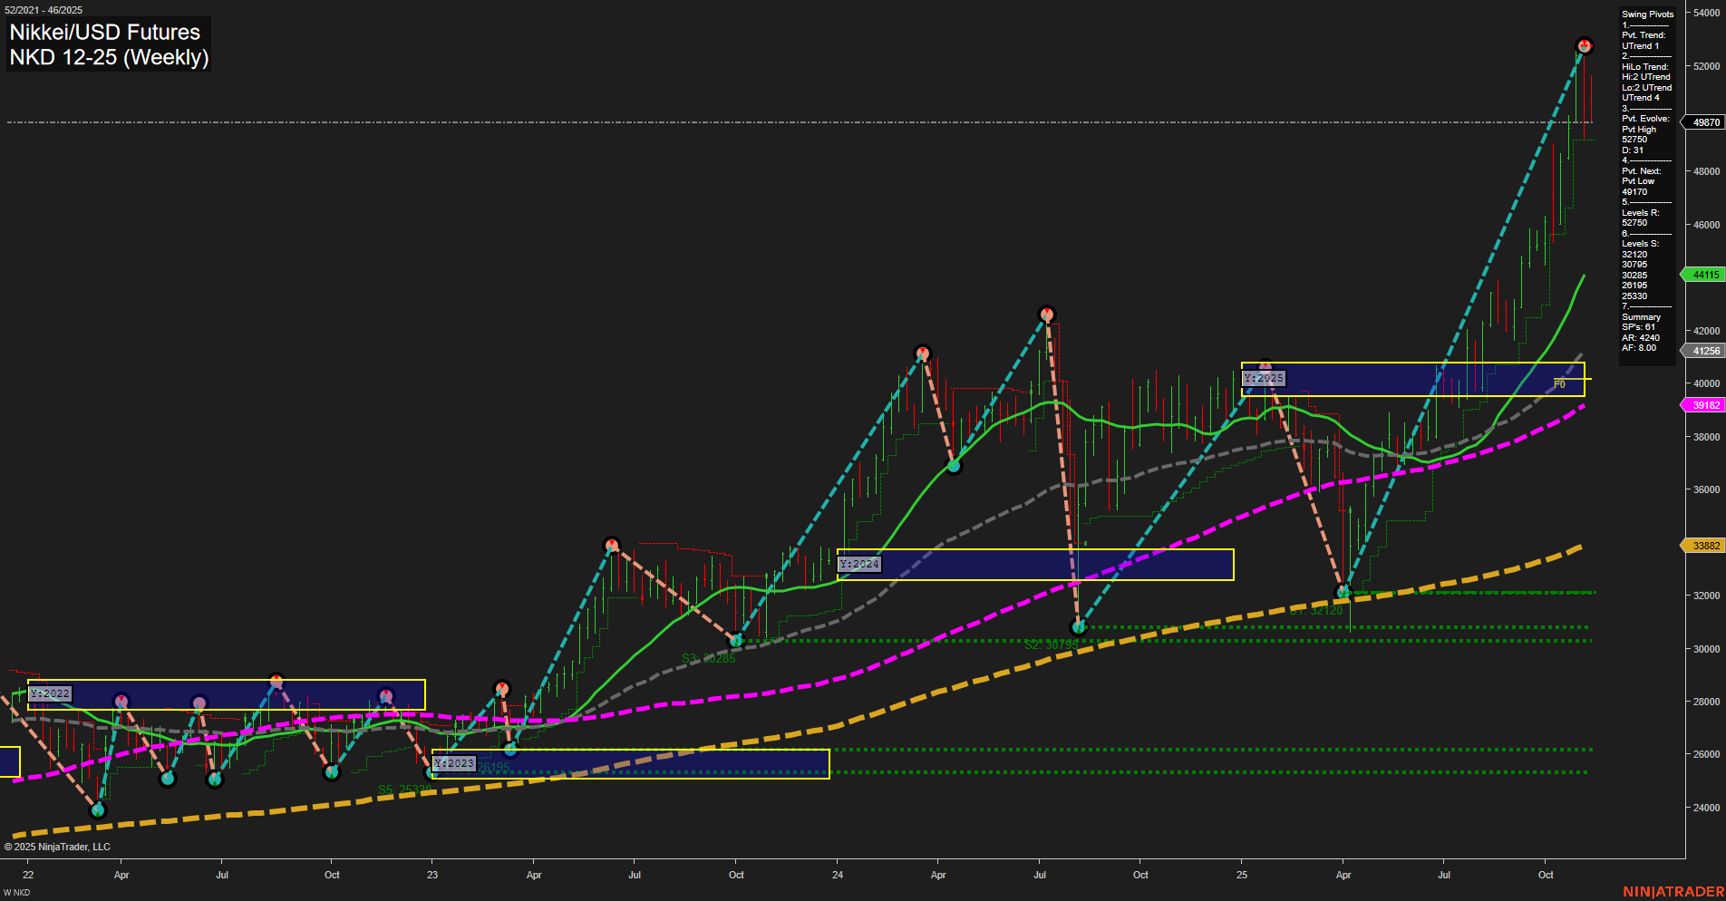
Task: Click the 2025 NinjaTrader copyright text
Action: [56, 846]
